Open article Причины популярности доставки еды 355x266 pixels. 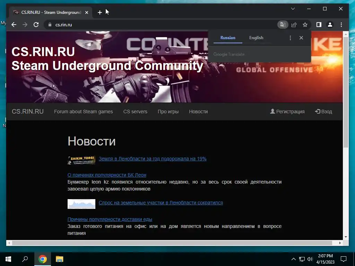coord(110,219)
